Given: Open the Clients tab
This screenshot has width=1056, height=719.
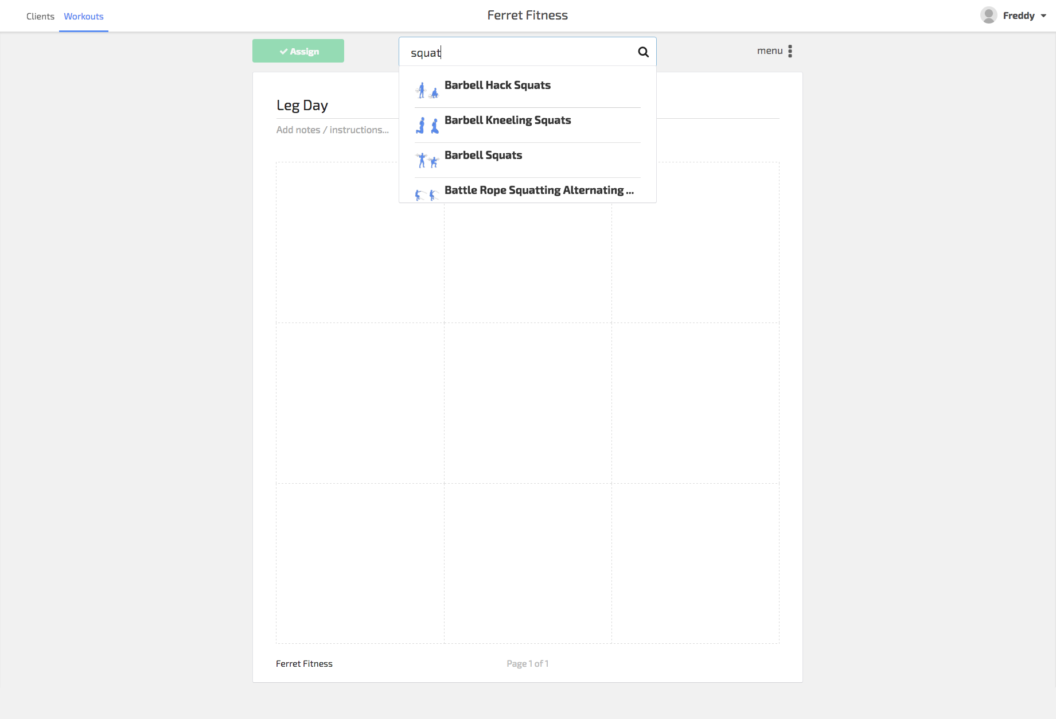Looking at the screenshot, I should point(40,16).
